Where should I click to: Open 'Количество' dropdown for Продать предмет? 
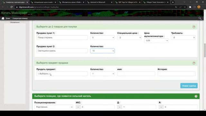click(x=102, y=74)
